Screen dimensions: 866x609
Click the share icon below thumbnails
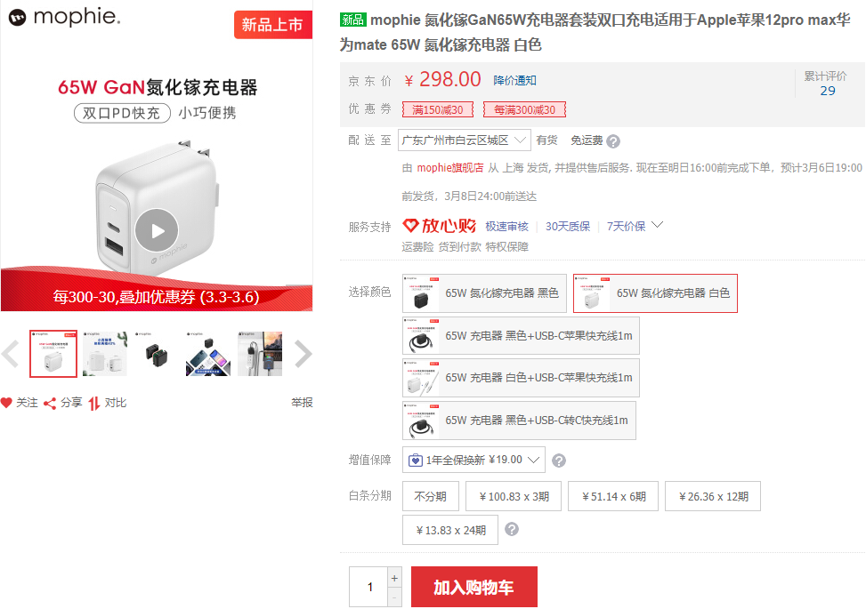pyautogui.click(x=51, y=403)
